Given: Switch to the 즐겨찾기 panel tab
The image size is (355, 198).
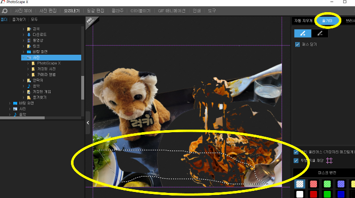Looking at the screenshot, I should point(19,20).
